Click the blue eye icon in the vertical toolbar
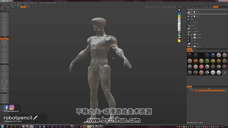This screenshot has height=128, width=228. click(x=179, y=14)
